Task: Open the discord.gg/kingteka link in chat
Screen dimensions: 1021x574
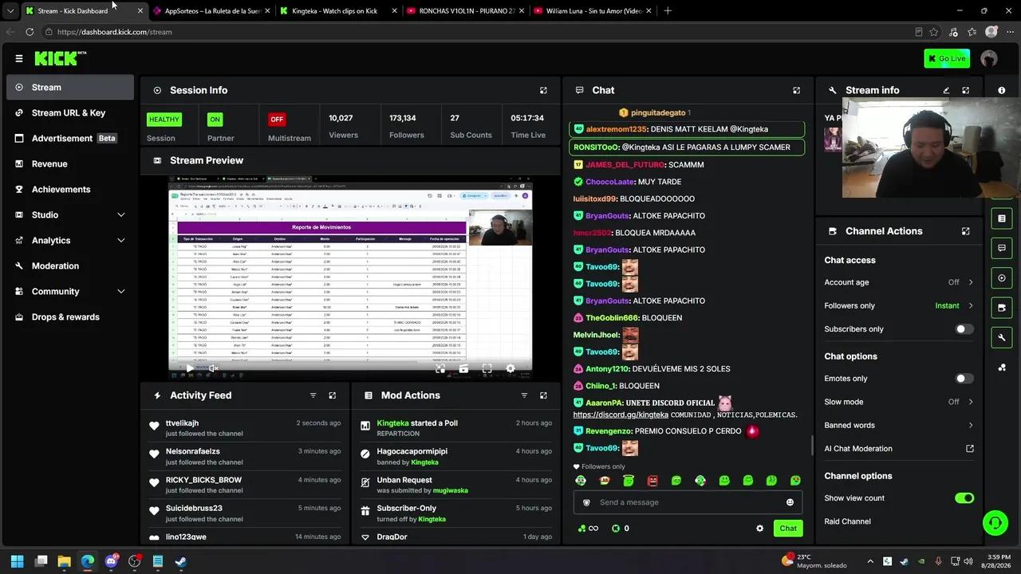Action: coord(621,415)
